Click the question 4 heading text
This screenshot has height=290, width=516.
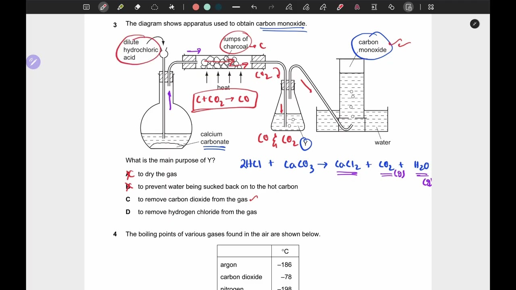click(223, 234)
